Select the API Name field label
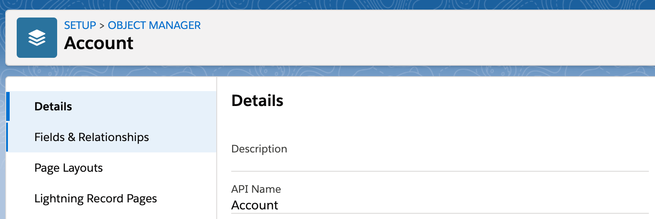Viewport: 655px width, 219px height. tap(256, 189)
